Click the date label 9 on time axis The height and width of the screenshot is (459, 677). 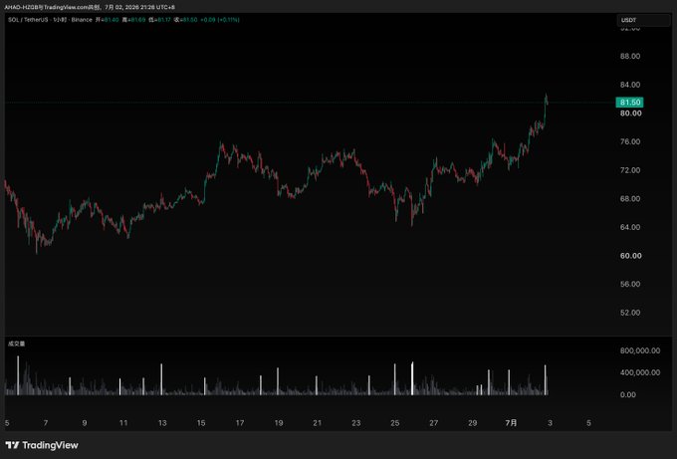tap(85, 423)
